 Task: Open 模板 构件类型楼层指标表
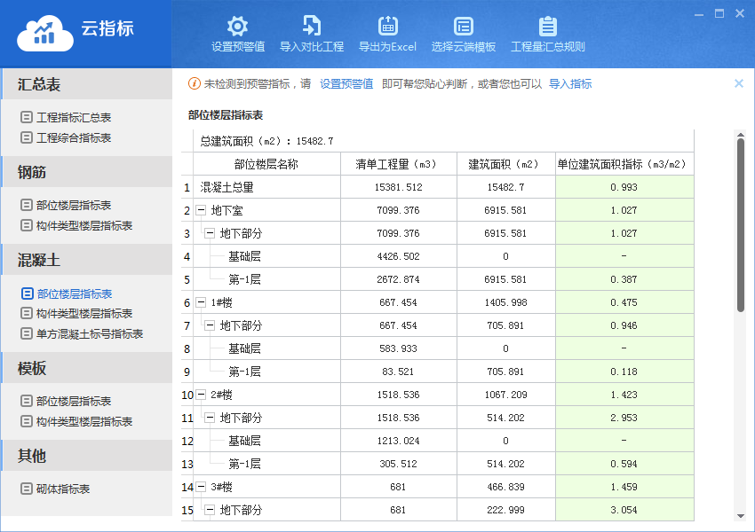84,422
